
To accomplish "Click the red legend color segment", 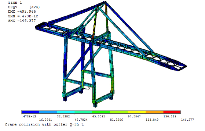I will [x=172, y=112].
